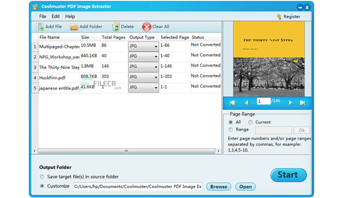The image size is (342, 198).
Task: Click the Add File label
Action: [x=54, y=27]
